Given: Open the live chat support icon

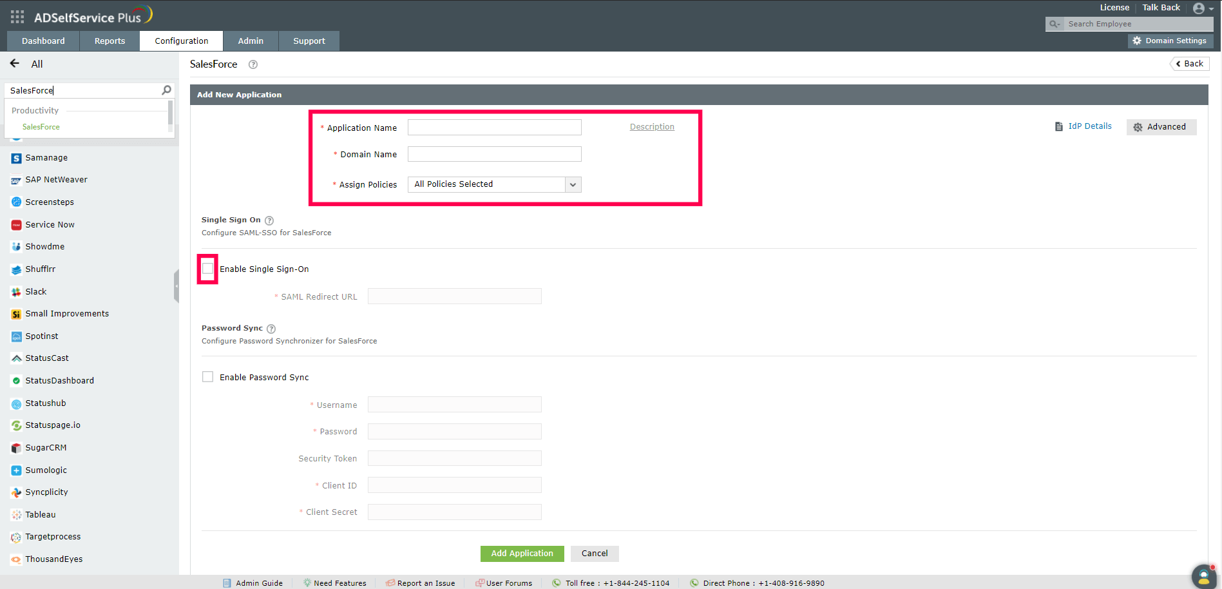Looking at the screenshot, I should coord(1203,576).
